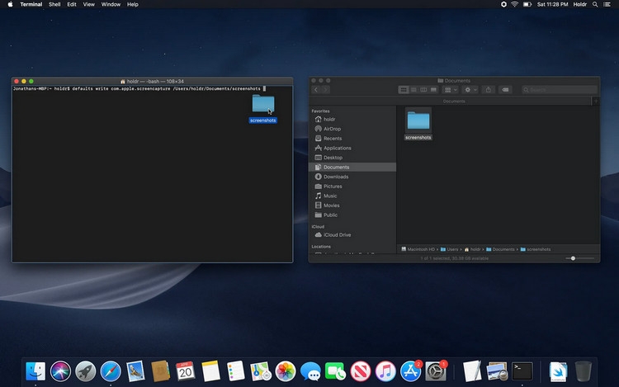
Task: Open the Finder gear action menu
Action: 470,90
